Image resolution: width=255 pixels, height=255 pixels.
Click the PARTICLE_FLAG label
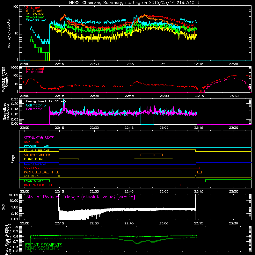coord(36,172)
